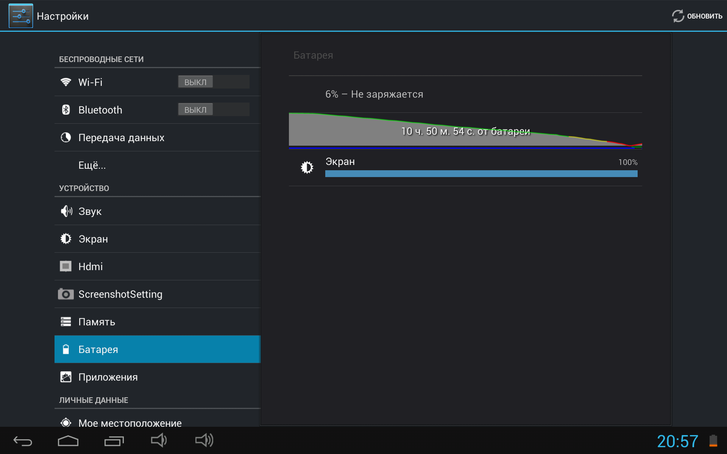The width and height of the screenshot is (727, 454).
Task: Open Память settings
Action: coord(158,322)
